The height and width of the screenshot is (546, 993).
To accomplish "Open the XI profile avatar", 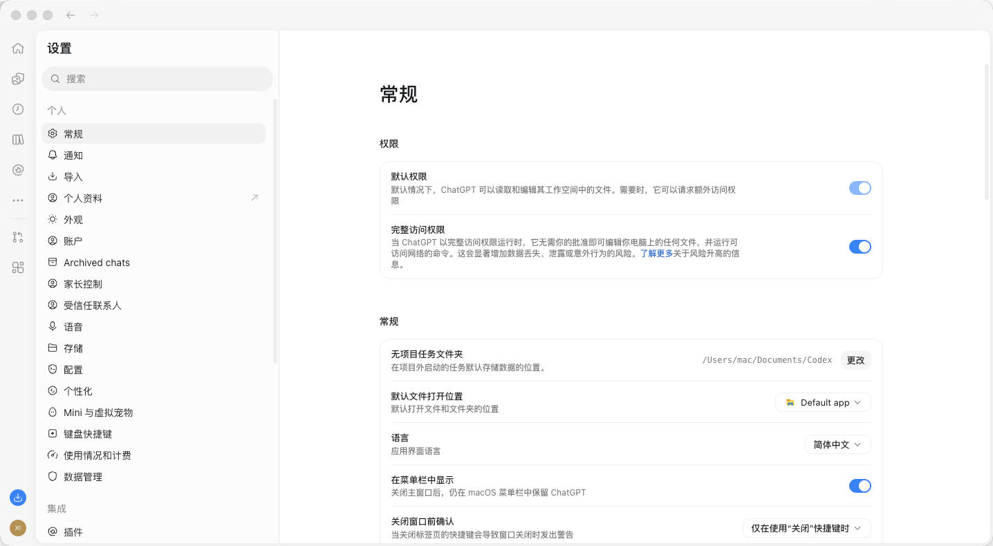I will click(18, 528).
